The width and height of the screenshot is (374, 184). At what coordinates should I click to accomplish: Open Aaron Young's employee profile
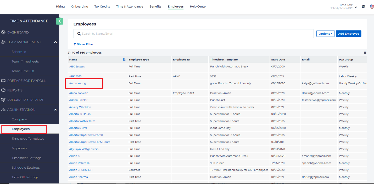tap(77, 83)
